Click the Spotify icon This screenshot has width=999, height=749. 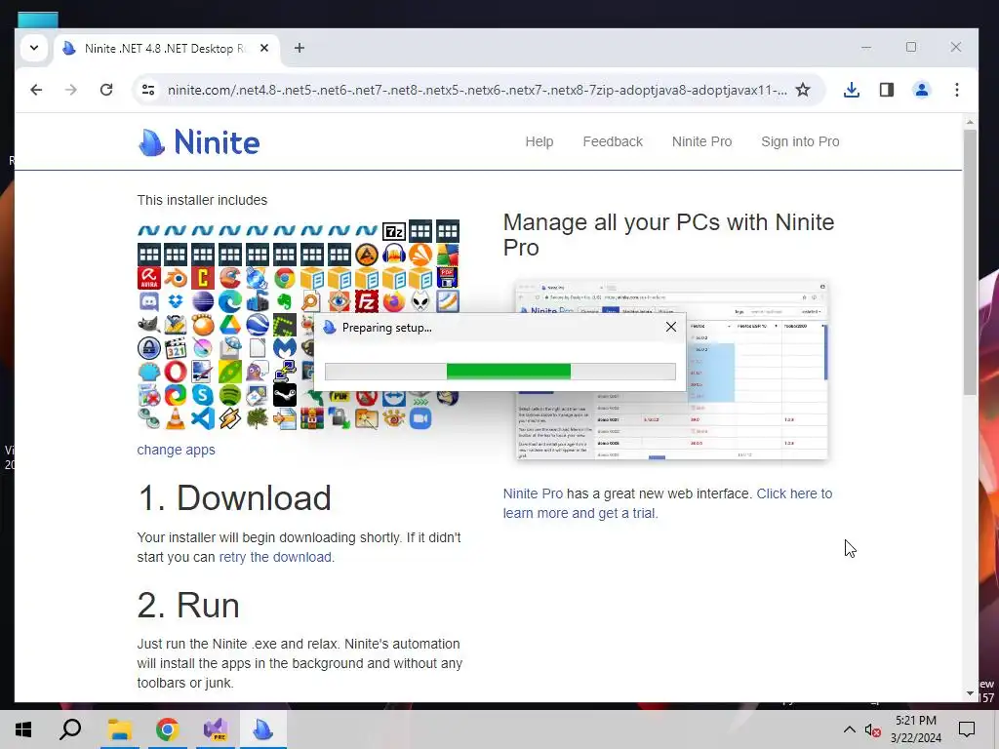[230, 395]
